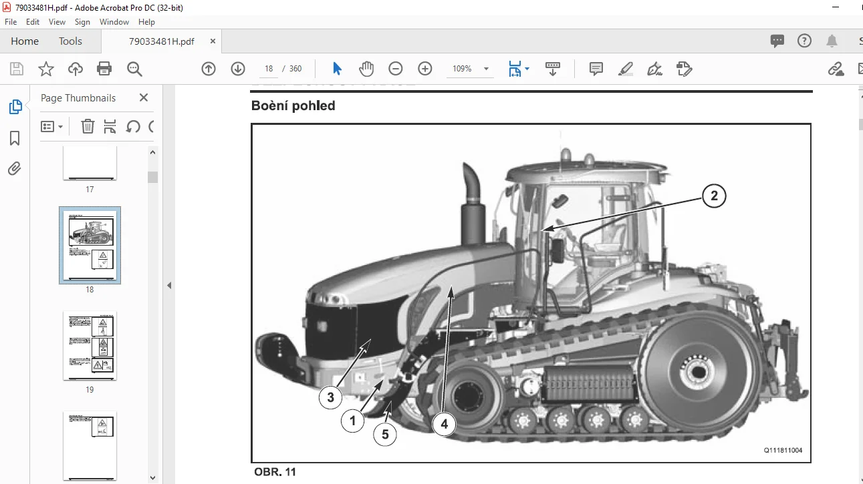The width and height of the screenshot is (863, 484).
Task: Upload the file to cloud storage
Action: [x=76, y=69]
